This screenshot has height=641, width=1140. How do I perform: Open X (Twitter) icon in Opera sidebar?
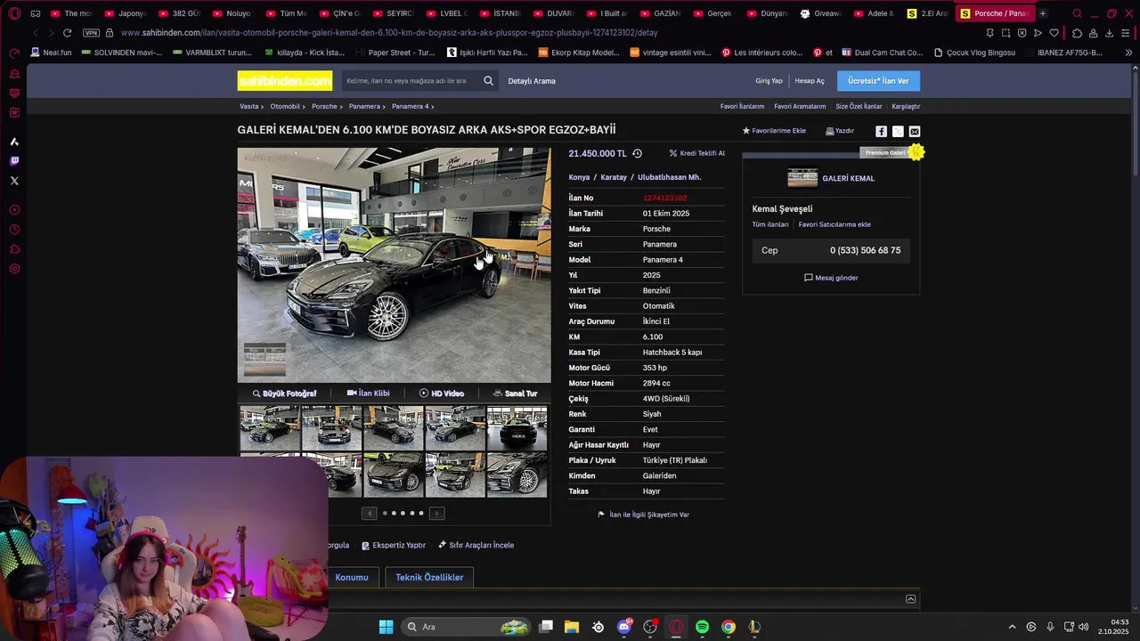(14, 181)
